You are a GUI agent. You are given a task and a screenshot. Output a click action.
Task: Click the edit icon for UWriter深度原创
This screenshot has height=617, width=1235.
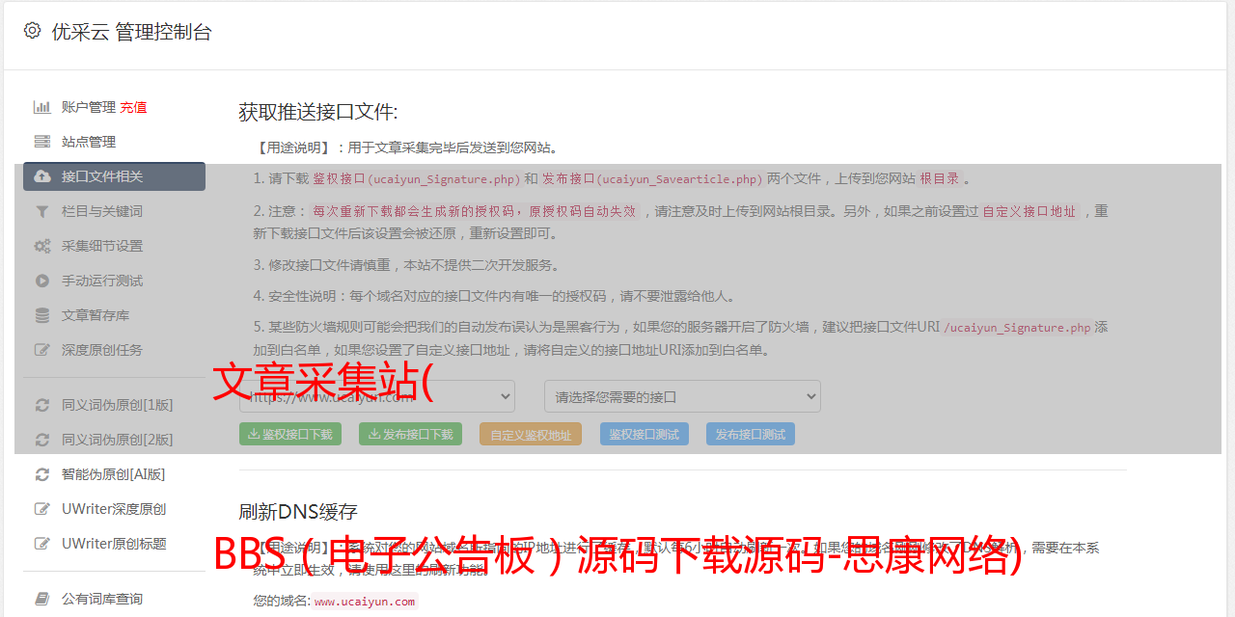click(x=42, y=509)
